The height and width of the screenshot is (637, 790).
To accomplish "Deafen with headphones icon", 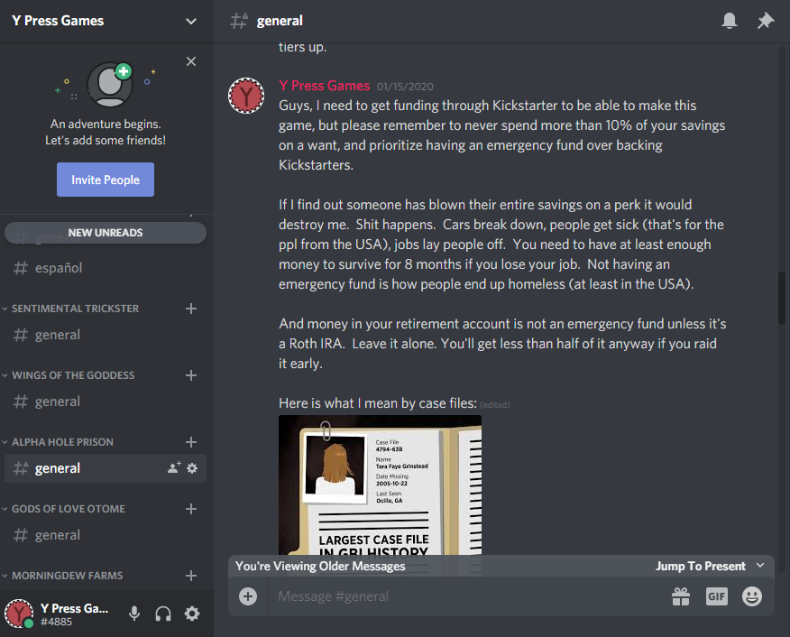I will (x=163, y=614).
